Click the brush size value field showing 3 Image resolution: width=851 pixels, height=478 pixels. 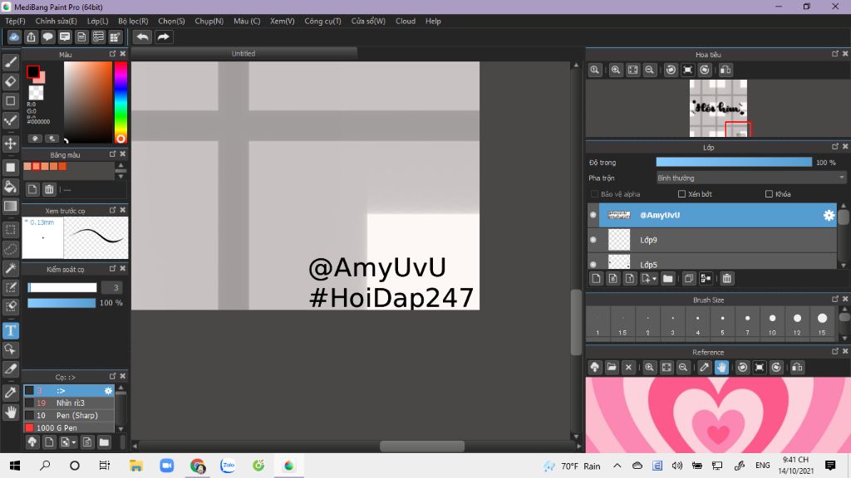(x=112, y=288)
